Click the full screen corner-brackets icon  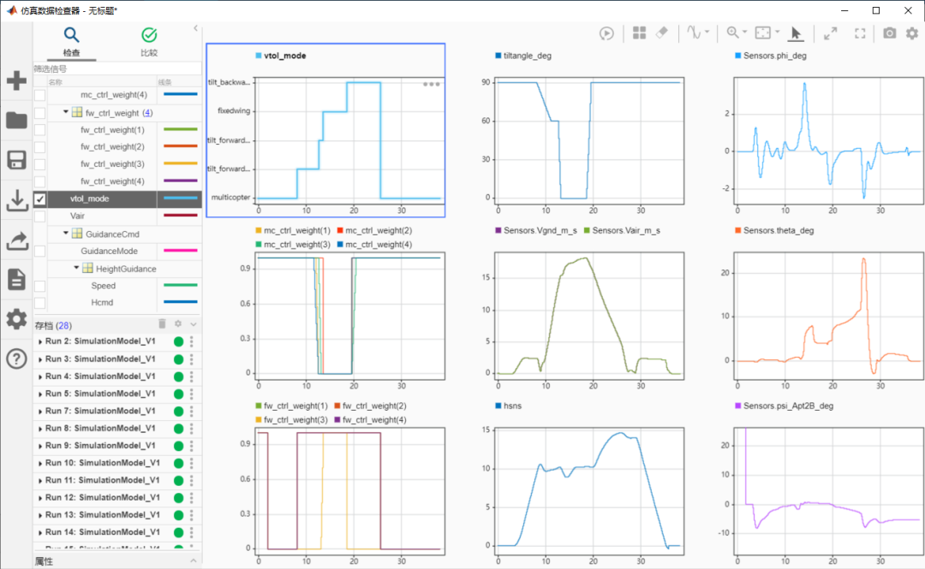point(860,33)
